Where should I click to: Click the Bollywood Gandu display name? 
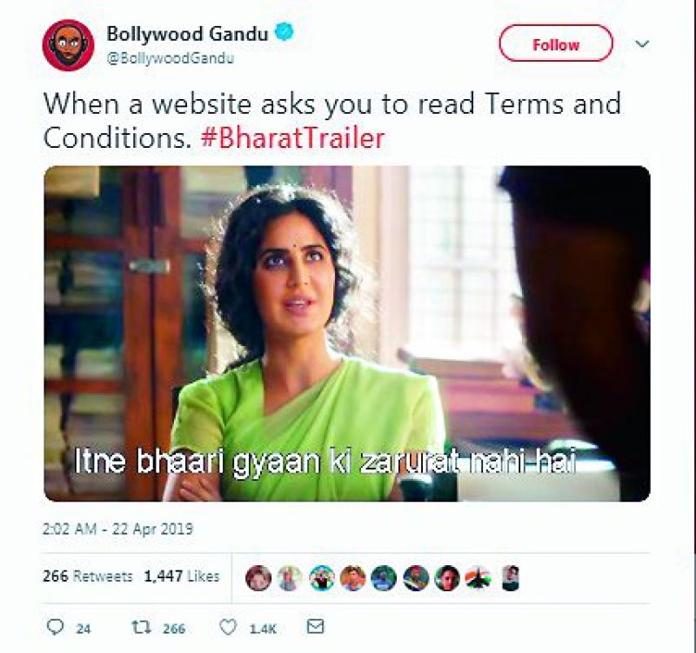187,34
